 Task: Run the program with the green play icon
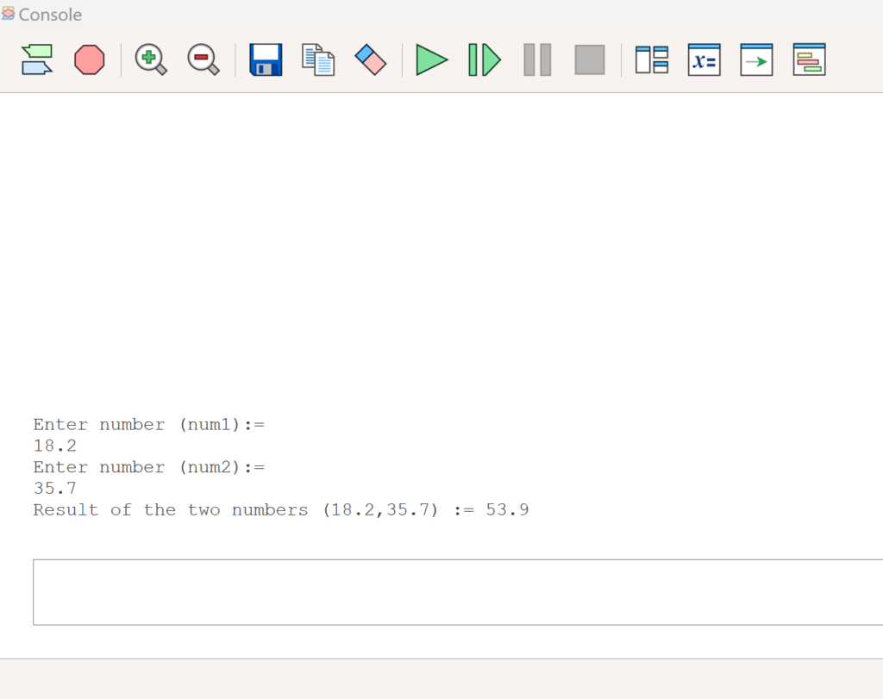pyautogui.click(x=431, y=60)
